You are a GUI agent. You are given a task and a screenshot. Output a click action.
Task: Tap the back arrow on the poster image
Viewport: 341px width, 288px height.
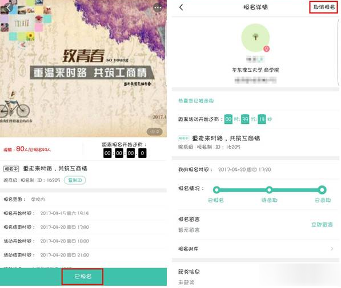(8, 8)
